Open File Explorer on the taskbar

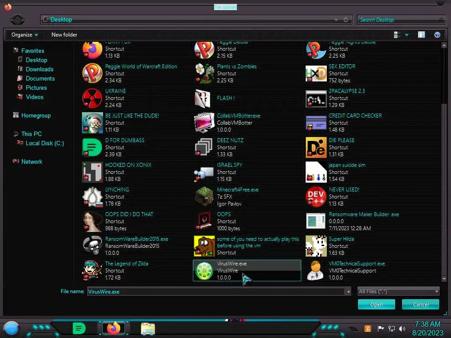pos(148,329)
